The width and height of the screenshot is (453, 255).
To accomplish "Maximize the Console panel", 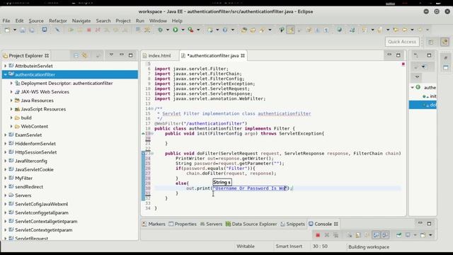I will point(429,224).
